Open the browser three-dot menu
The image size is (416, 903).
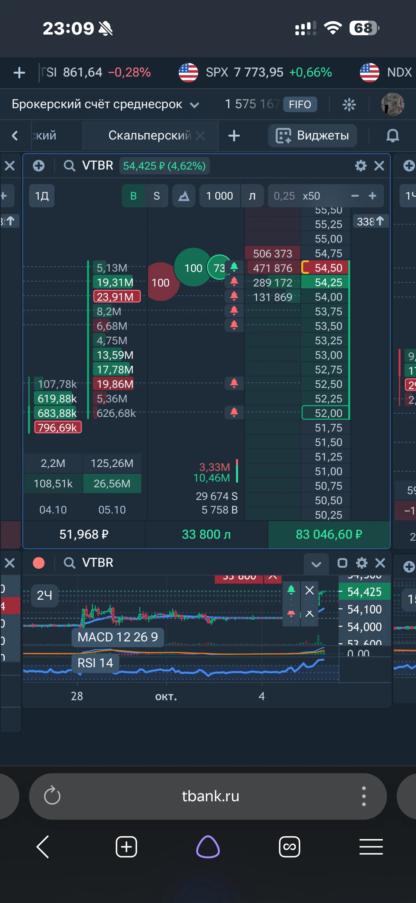tap(364, 796)
